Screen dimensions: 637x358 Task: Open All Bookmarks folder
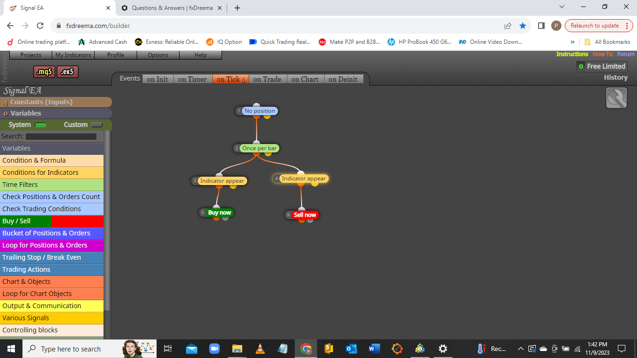pos(607,42)
